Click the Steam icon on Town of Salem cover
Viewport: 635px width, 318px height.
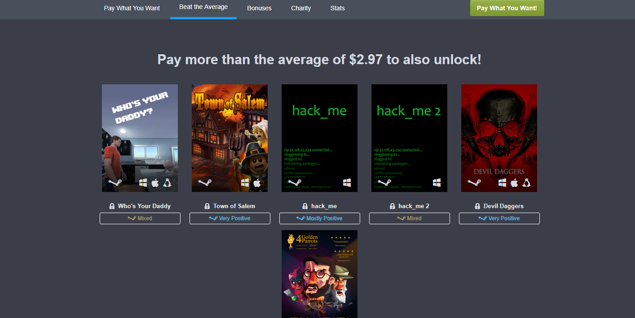coord(205,183)
